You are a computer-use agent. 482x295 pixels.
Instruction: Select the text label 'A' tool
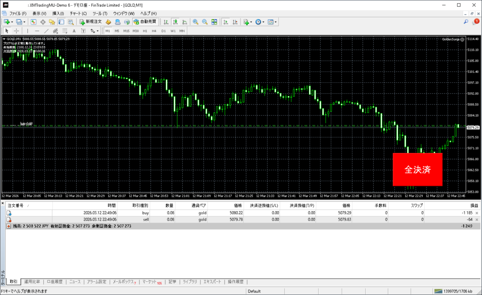(73, 31)
